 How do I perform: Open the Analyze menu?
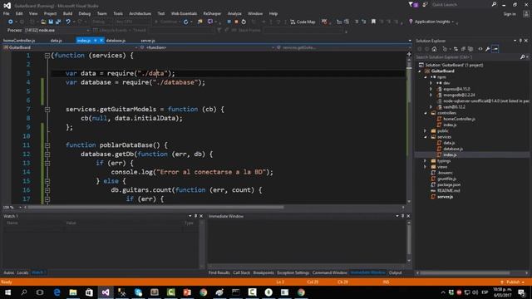tap(234, 13)
